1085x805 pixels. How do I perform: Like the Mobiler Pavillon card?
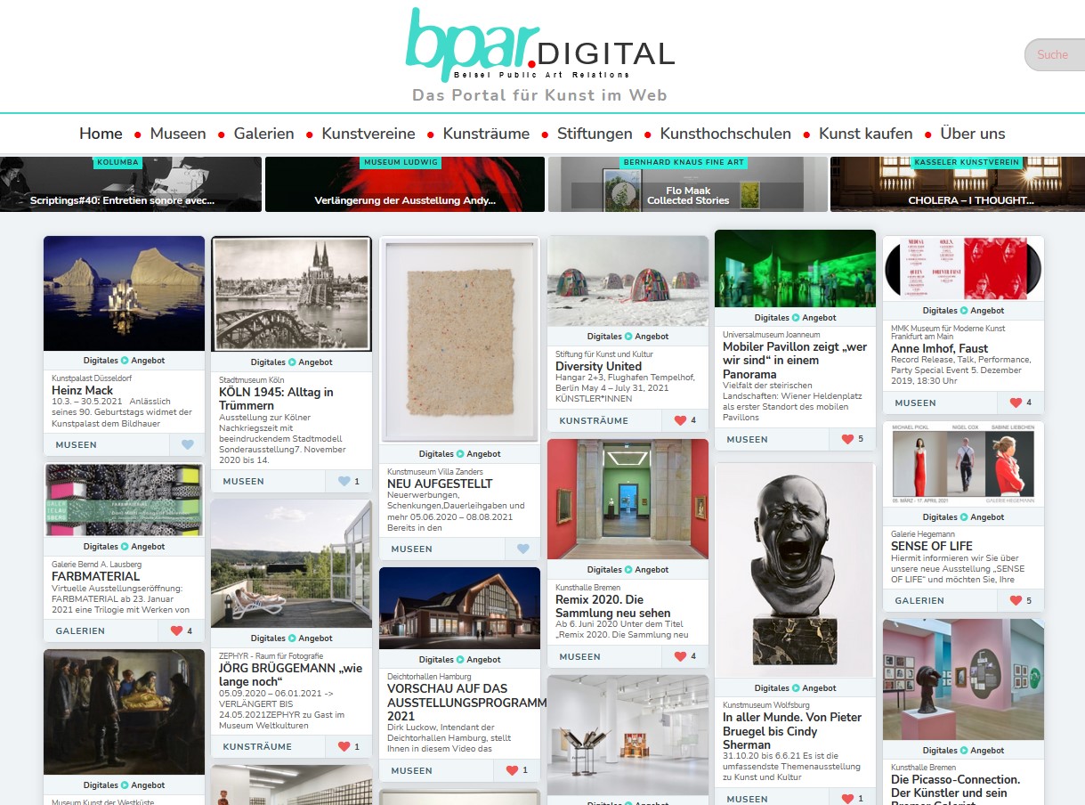click(848, 439)
